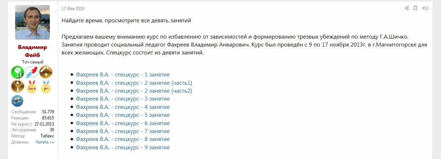Open спецкурс 5 занятие link
This screenshot has height=159, width=441.
point(123,115)
